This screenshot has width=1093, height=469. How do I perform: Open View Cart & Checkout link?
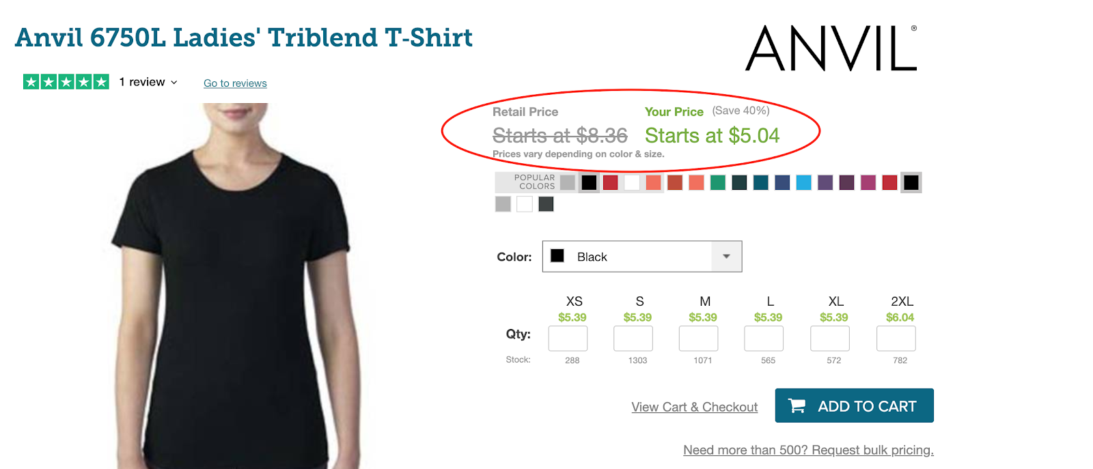coord(695,407)
